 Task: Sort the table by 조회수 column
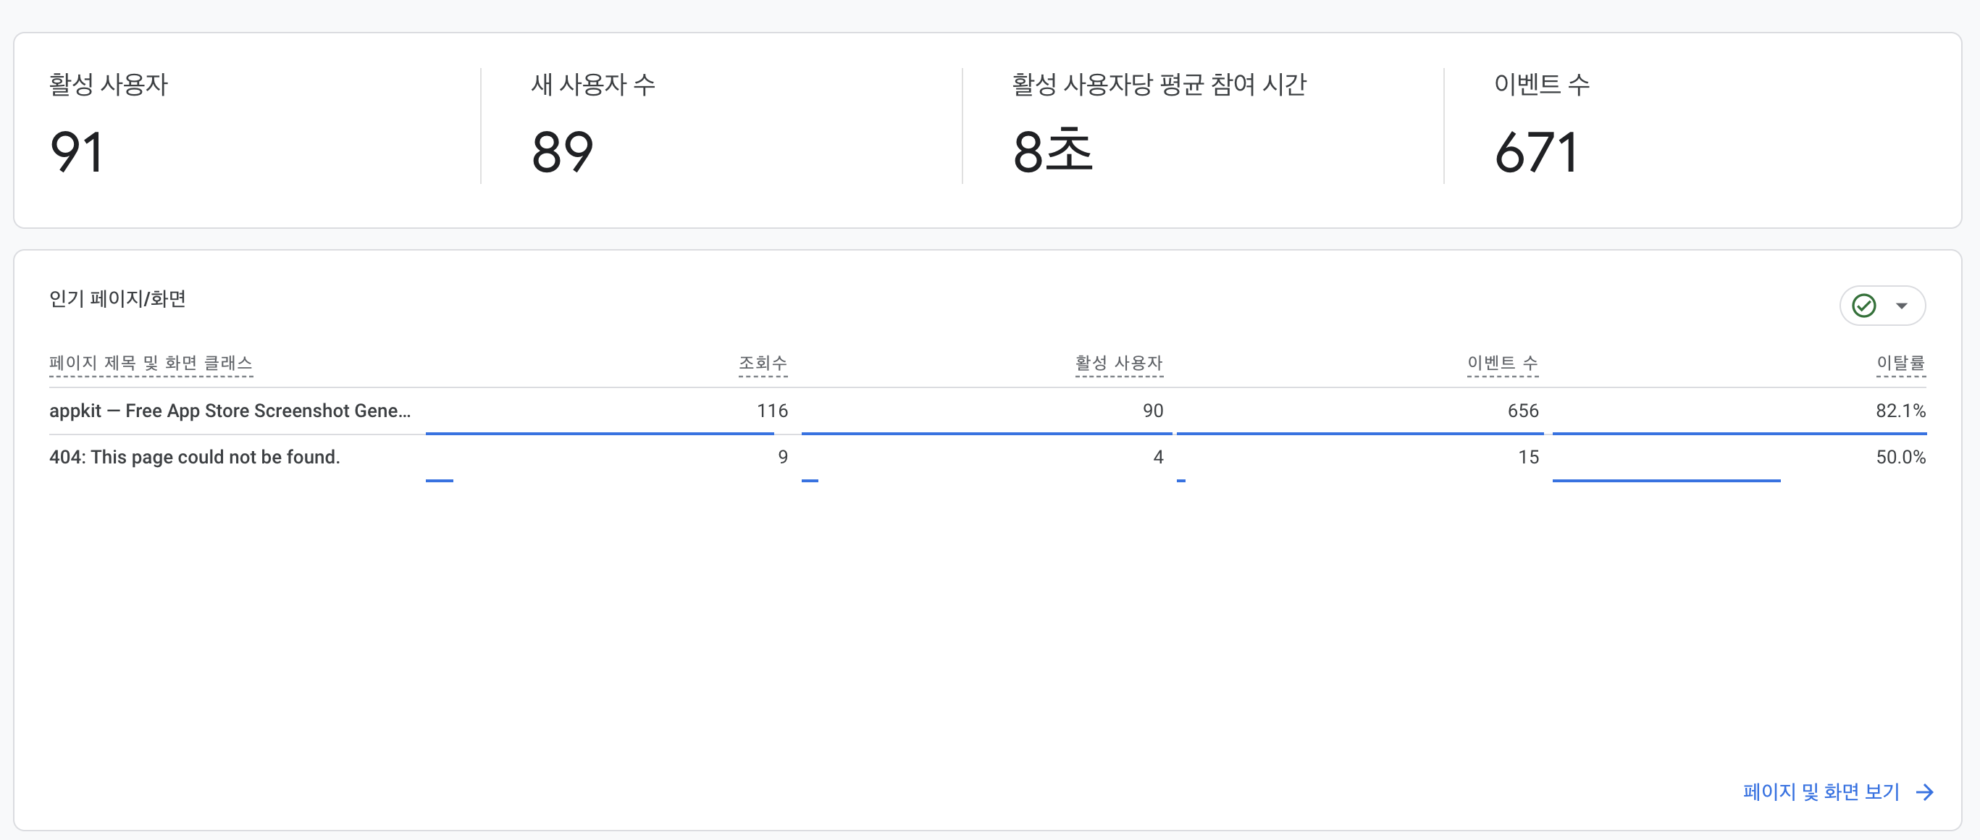click(x=762, y=364)
